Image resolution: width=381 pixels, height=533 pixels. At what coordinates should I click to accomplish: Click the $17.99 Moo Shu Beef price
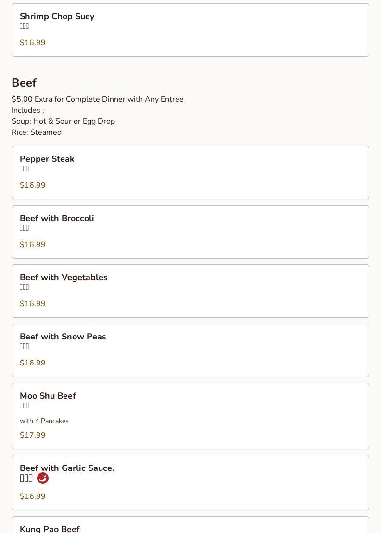[33, 435]
